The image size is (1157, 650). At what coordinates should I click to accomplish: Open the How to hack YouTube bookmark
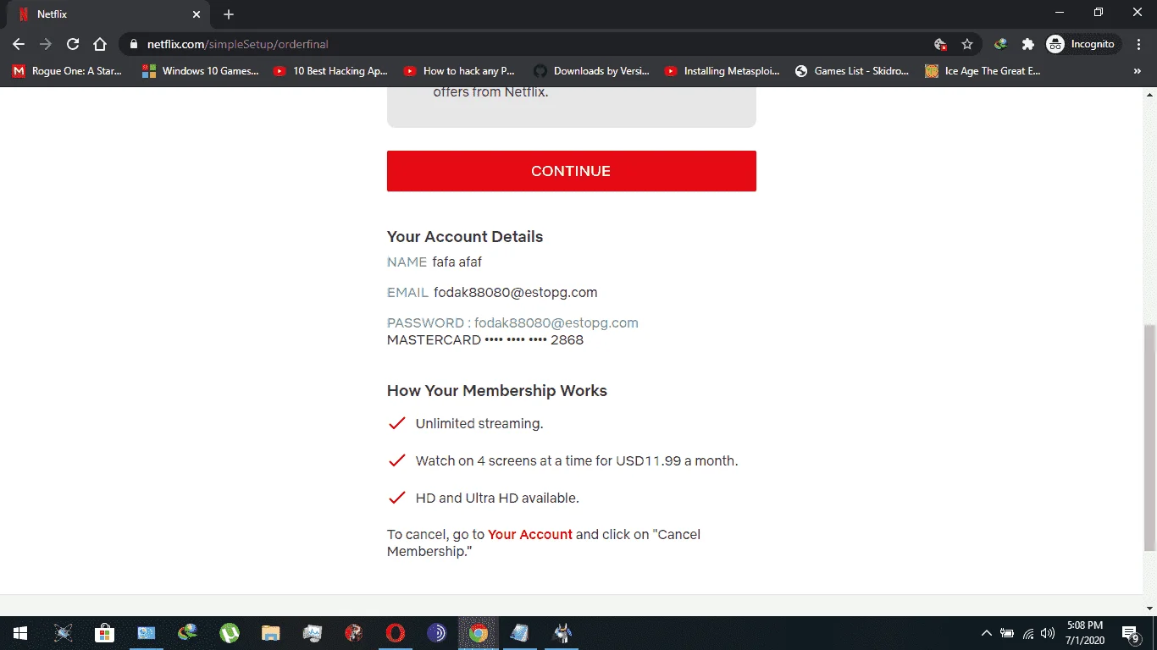coord(459,71)
